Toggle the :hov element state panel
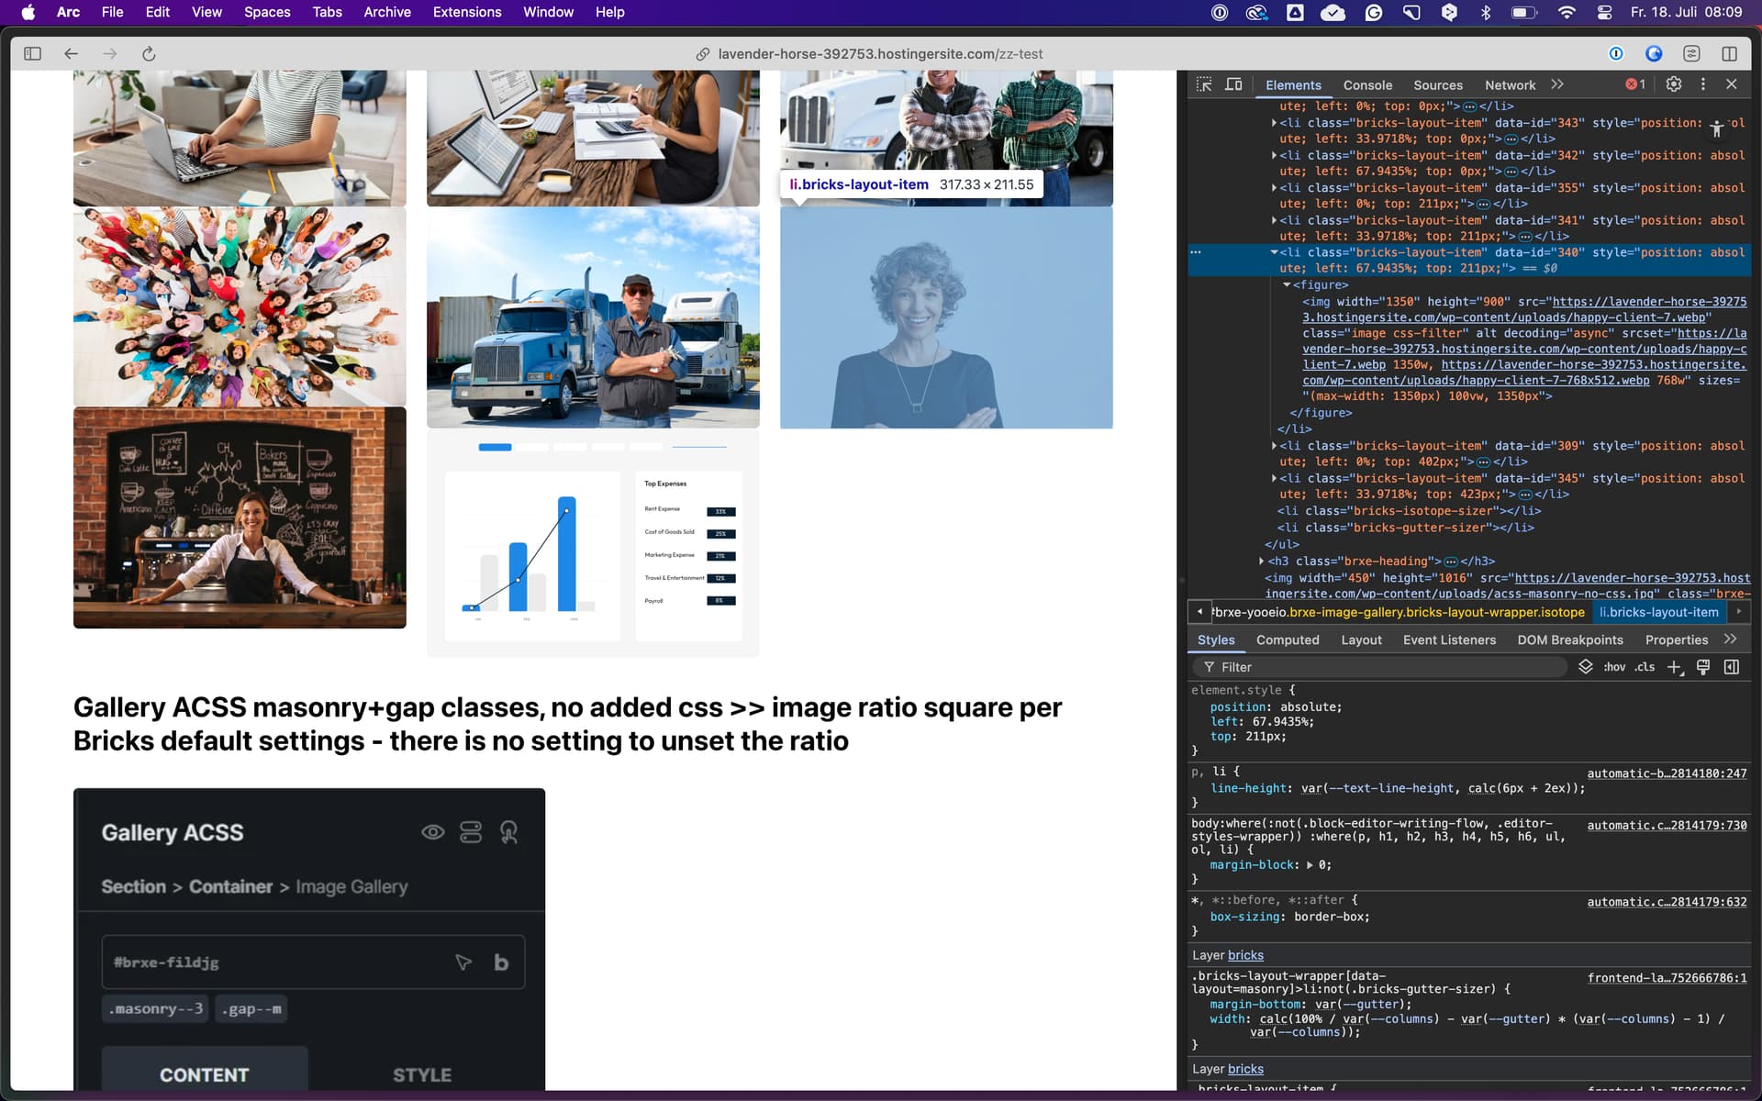Viewport: 1762px width, 1101px height. (x=1614, y=667)
